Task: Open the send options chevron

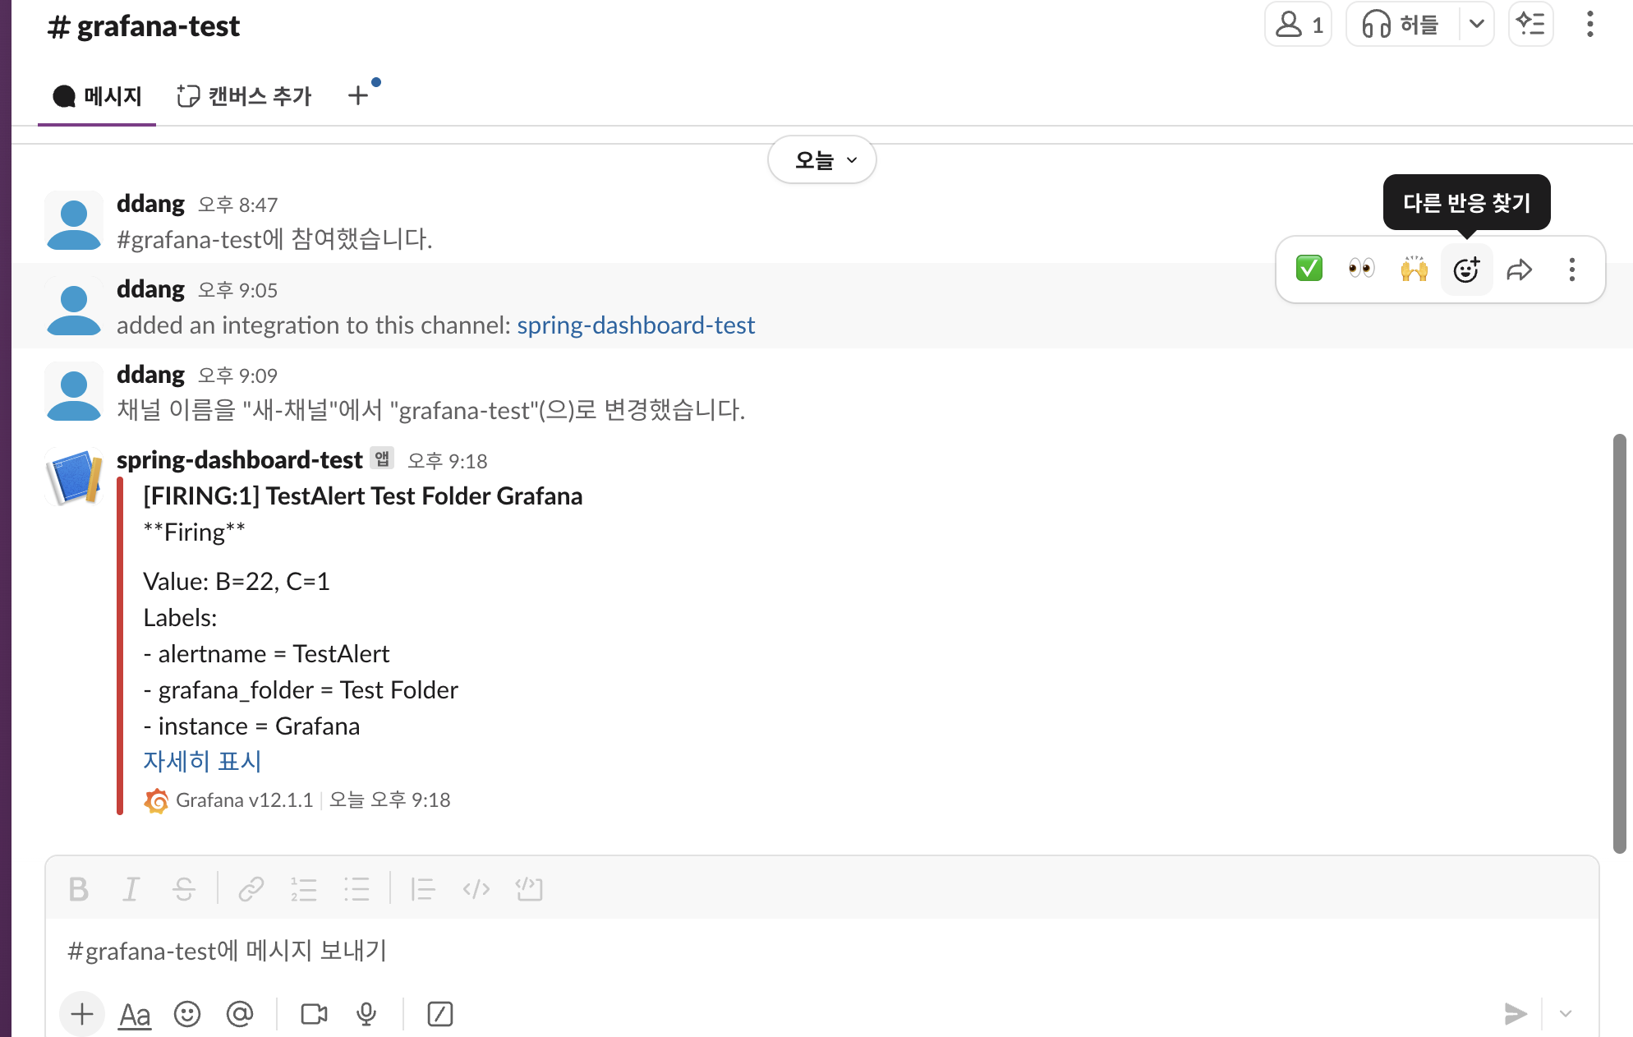Action: point(1566,1014)
